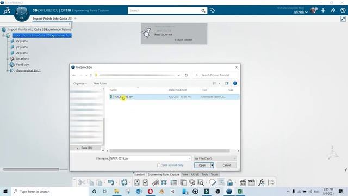348x196 pixels.
Task: Click the checkmark clipboard icon in toolbar
Action: 145,182
